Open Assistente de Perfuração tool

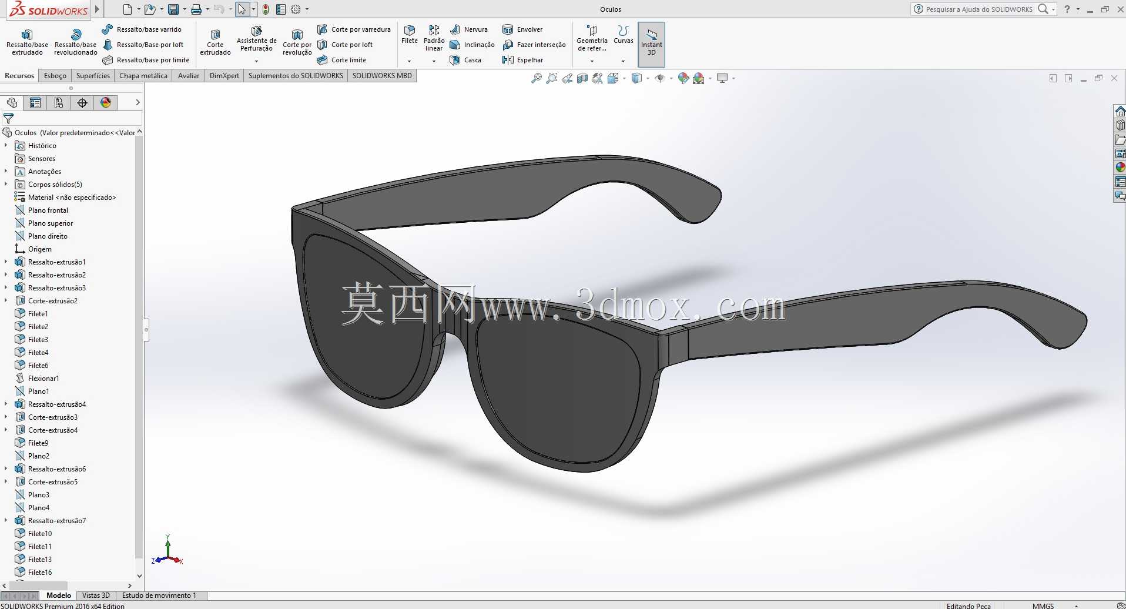tap(256, 39)
